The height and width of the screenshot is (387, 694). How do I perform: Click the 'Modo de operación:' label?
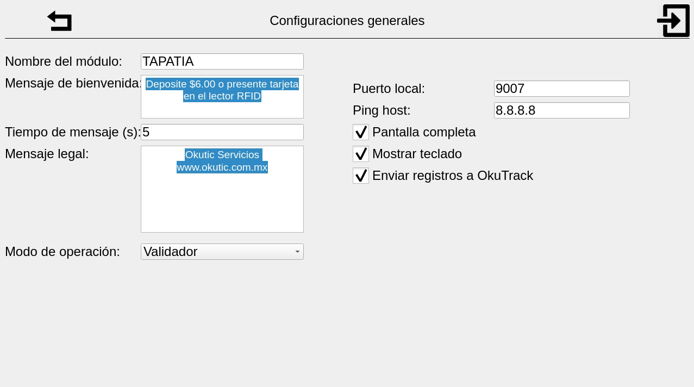[x=62, y=252]
